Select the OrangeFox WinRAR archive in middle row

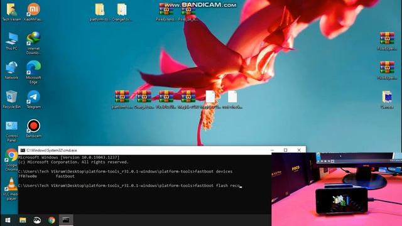144,100
